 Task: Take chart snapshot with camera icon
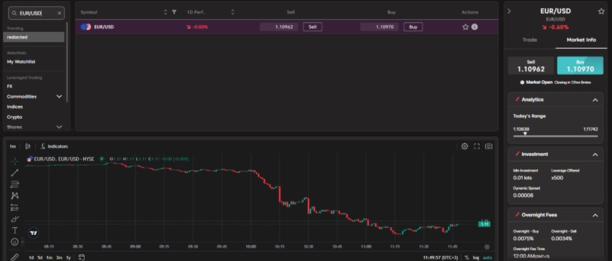(488, 146)
